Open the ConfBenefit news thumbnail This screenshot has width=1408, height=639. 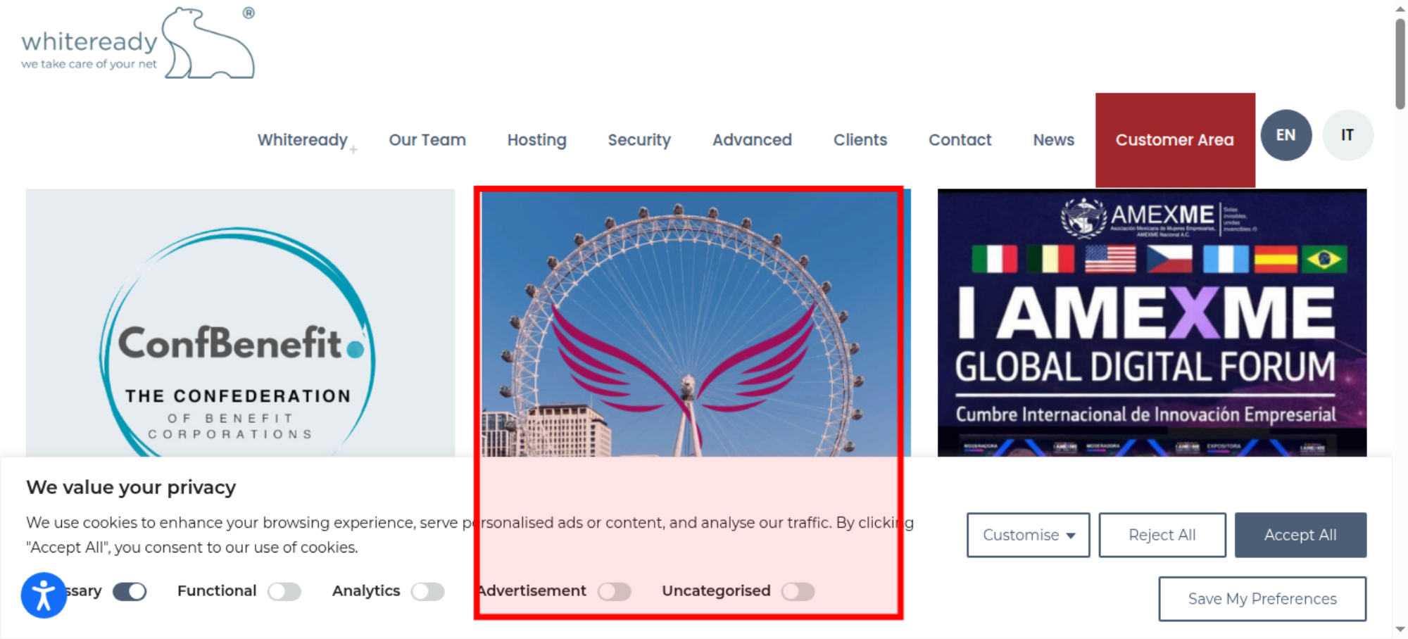click(240, 323)
